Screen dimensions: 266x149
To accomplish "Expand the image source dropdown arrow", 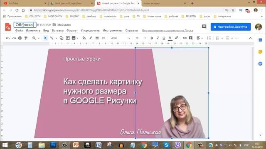I will pos(77,38).
